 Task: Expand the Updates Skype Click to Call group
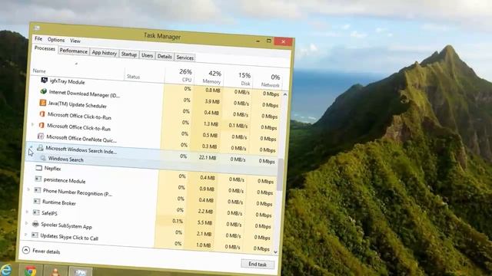tap(25, 235)
